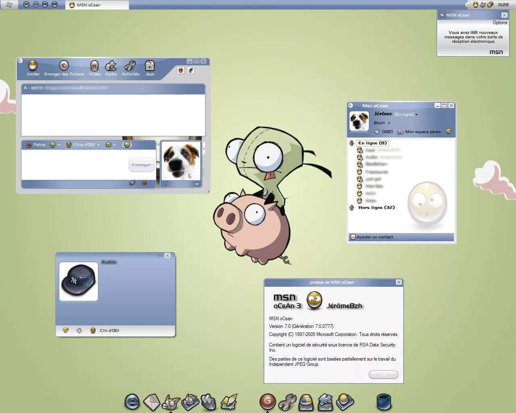Click the new messages notification text
The image size is (516, 413).
[473, 37]
